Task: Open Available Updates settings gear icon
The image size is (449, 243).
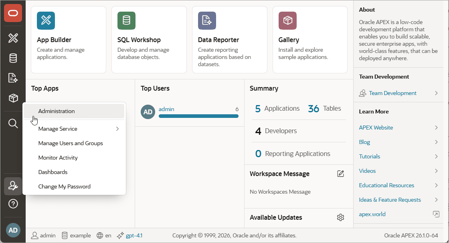Action: [x=340, y=217]
